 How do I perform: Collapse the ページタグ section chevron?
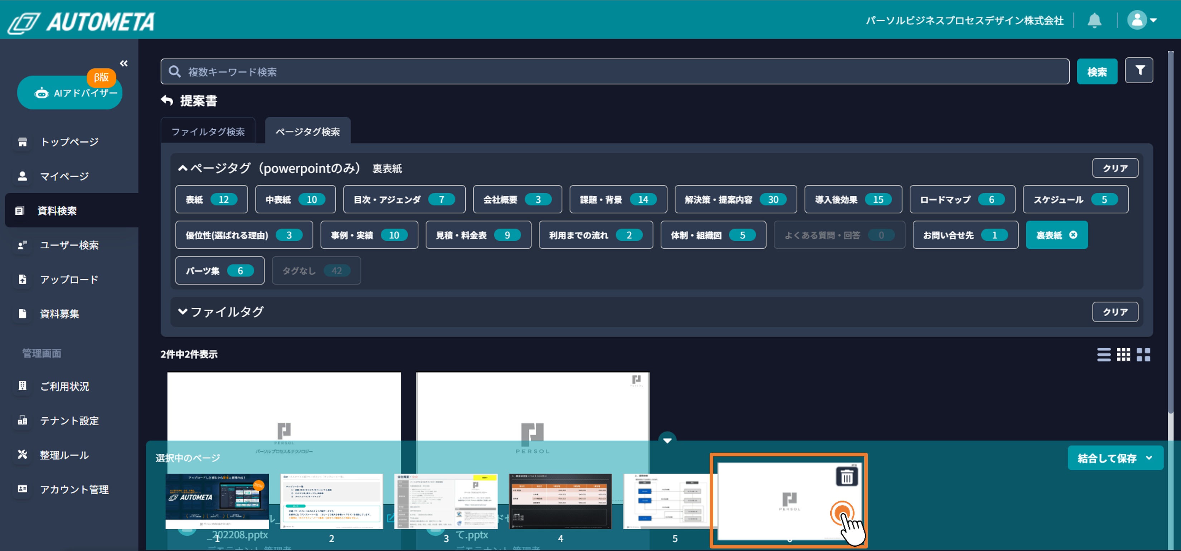pos(183,168)
